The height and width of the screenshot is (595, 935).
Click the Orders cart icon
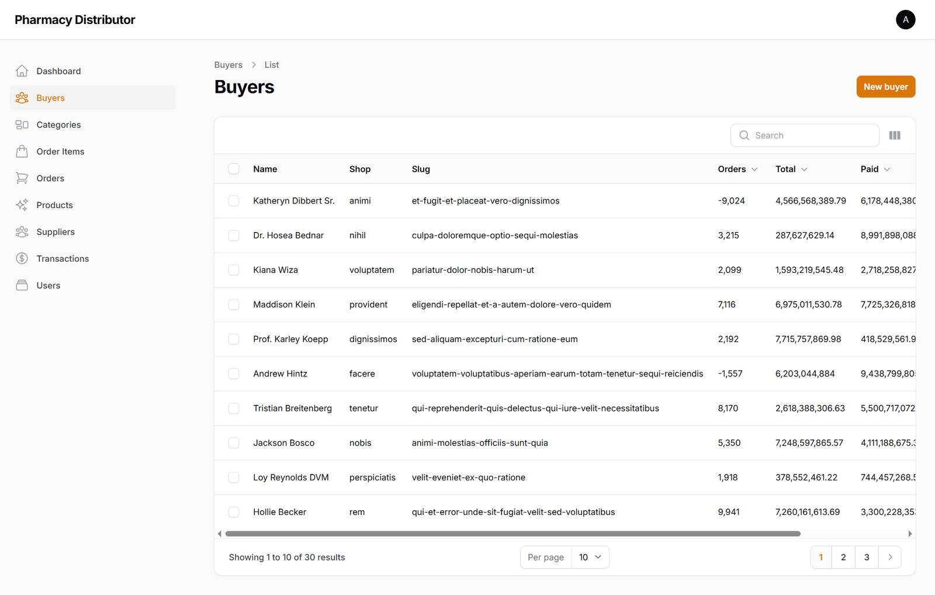coord(22,178)
